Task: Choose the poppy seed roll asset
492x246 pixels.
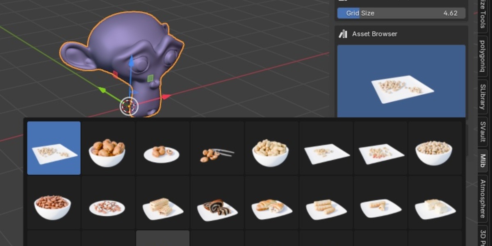Action: coord(217,203)
